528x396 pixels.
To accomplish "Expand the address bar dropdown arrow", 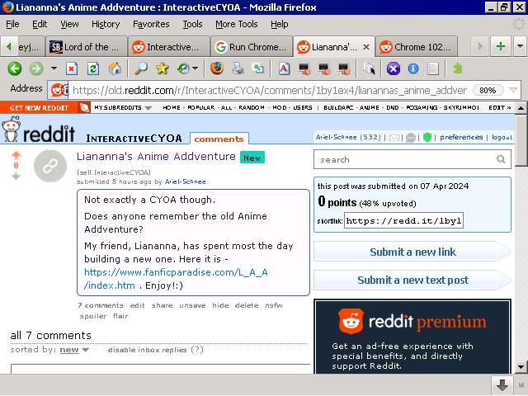I will pos(513,90).
